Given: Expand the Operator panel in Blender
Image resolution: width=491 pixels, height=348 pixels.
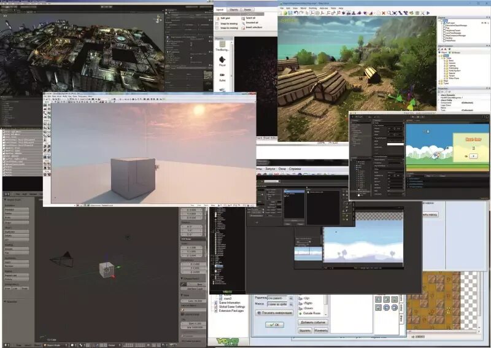Looking at the screenshot, I should click(x=6, y=301).
